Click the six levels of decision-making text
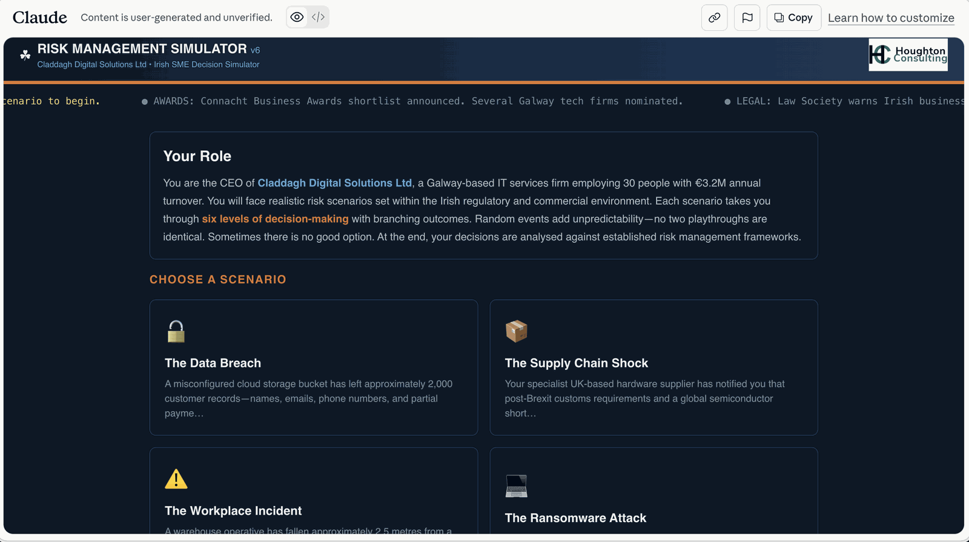 [x=276, y=219]
